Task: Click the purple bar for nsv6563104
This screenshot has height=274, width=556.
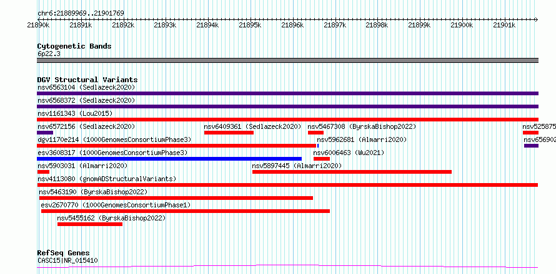Action: pyautogui.click(x=287, y=93)
